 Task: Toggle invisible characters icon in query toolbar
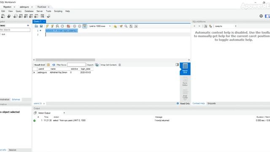coord(131,26)
